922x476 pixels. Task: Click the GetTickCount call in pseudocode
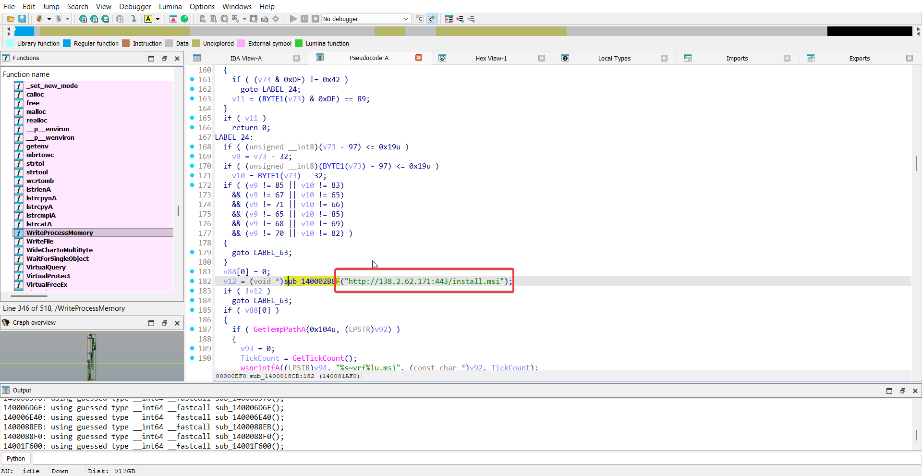[x=318, y=358]
